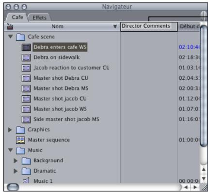Viewport: 208px width, 192px height.
Task: Click the Director Comments column header
Action: (x=149, y=27)
